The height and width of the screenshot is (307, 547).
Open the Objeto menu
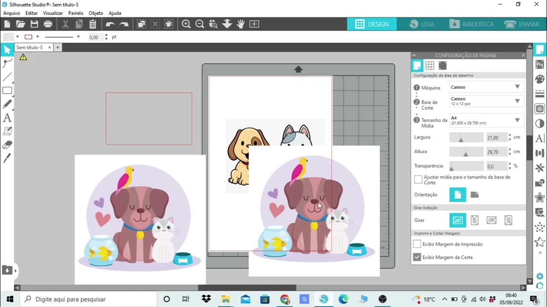click(96, 13)
